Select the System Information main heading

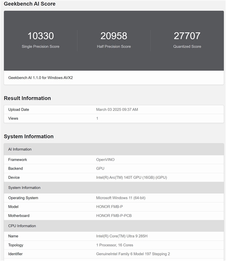pyautogui.click(x=29, y=136)
